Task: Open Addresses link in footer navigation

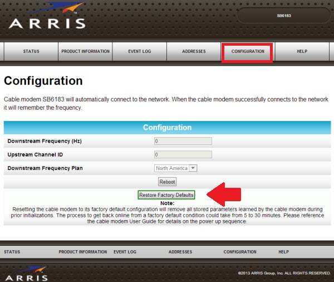Action: (180, 252)
